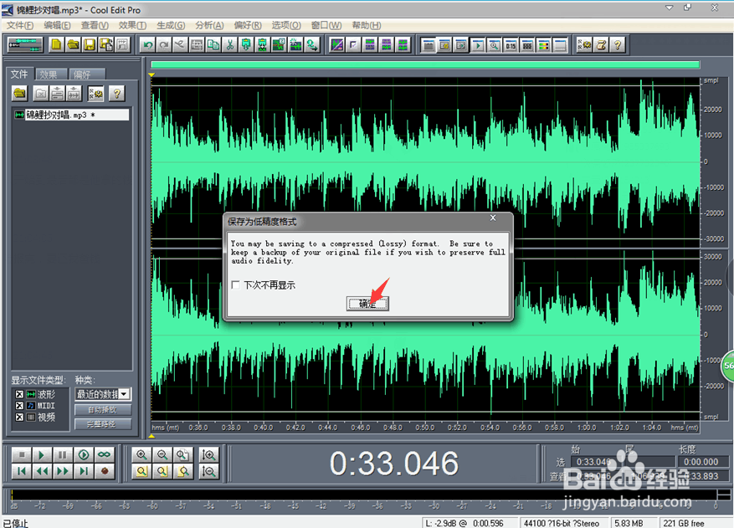Screen dimensions: 734x528
Task: Cut selection with the scissors icon
Action: 229,45
